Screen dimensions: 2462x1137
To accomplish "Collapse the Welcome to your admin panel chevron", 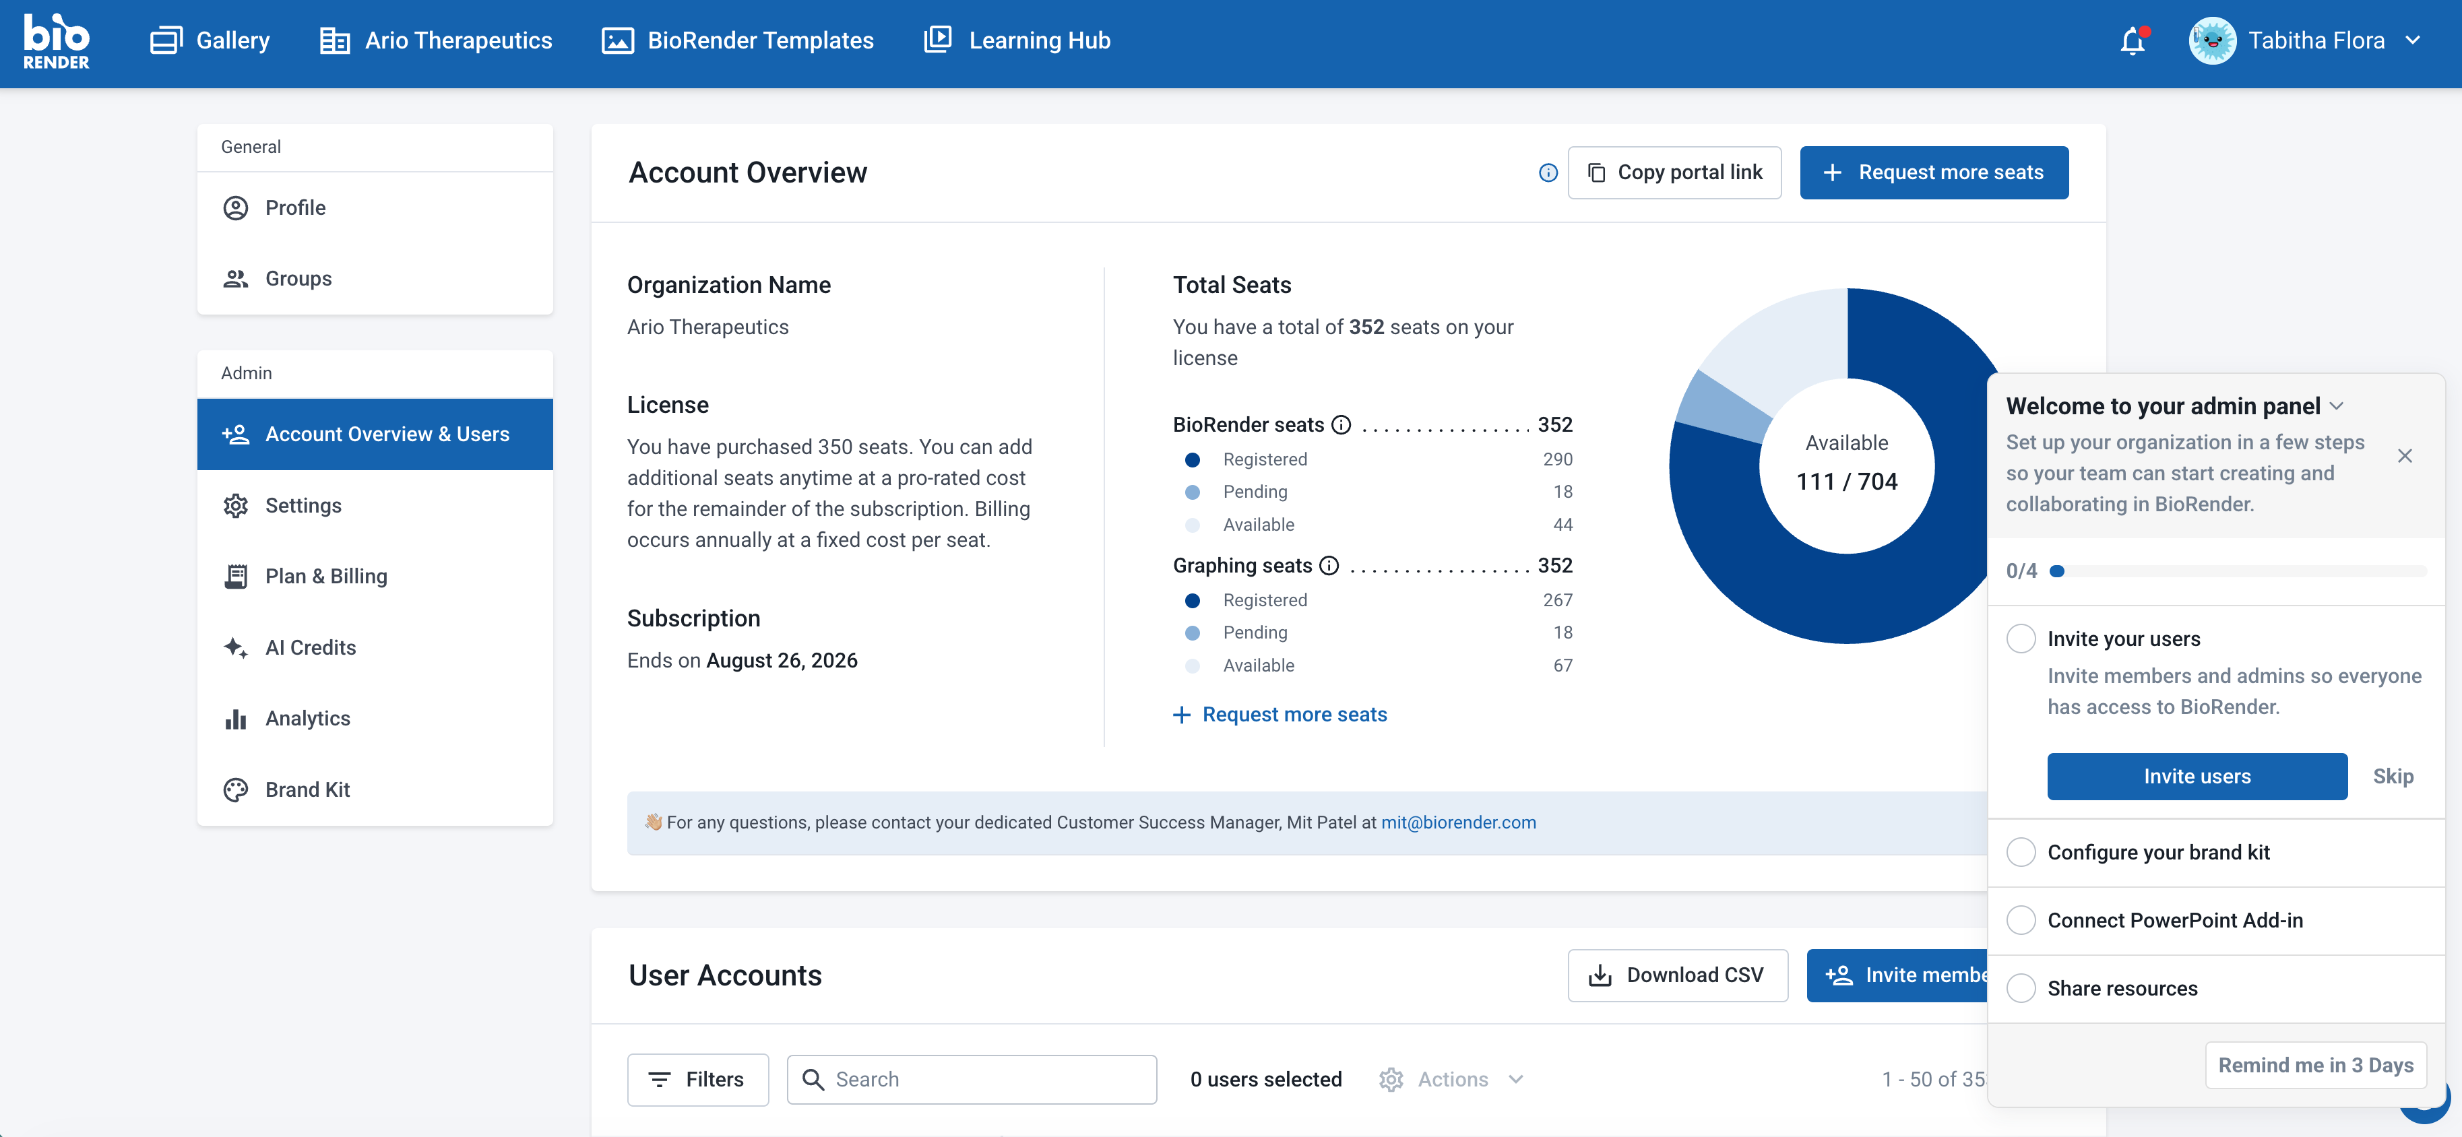I will click(2337, 406).
